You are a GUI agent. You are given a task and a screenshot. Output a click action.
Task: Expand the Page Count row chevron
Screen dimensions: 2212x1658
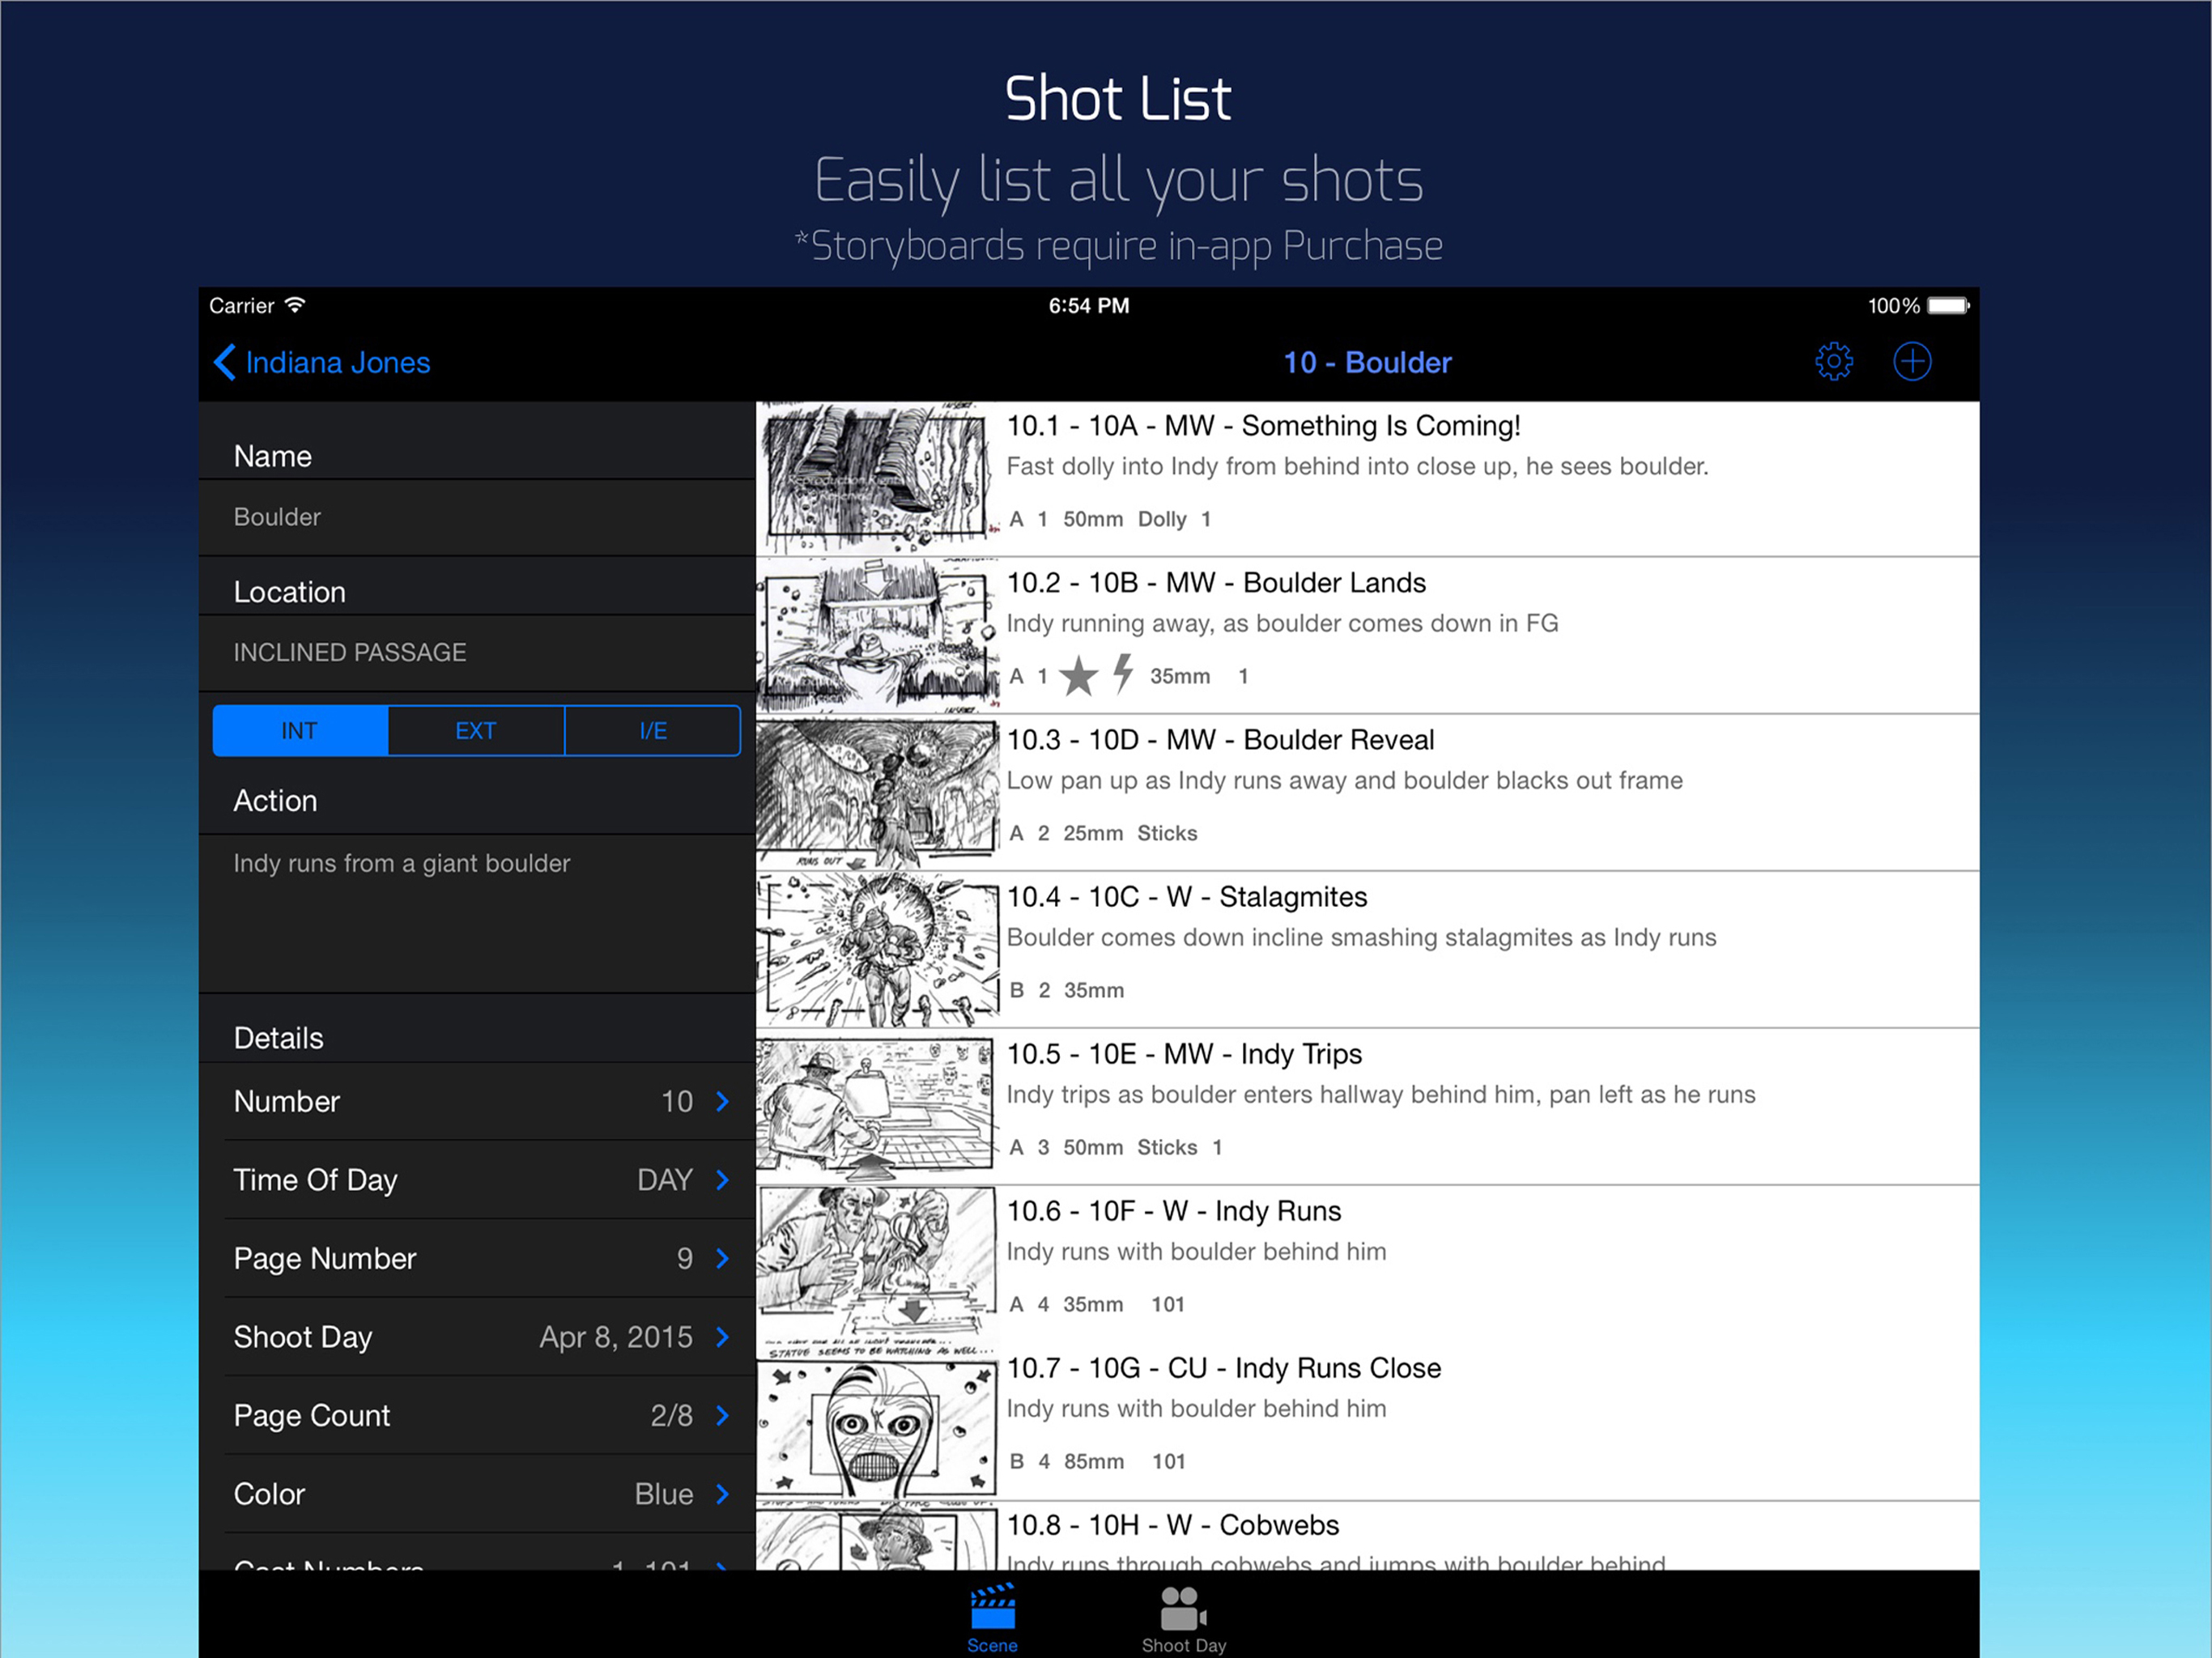[722, 1415]
